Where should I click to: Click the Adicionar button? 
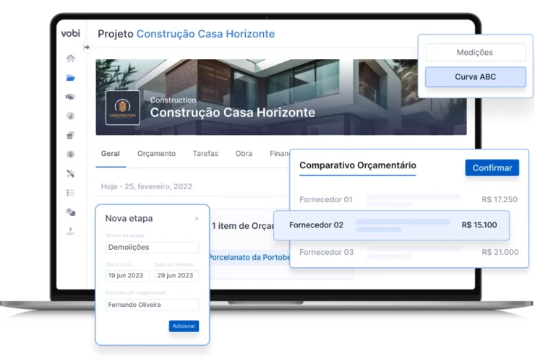(x=184, y=326)
